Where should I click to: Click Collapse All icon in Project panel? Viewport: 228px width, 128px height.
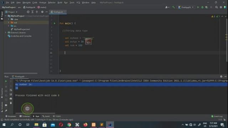[37, 12]
